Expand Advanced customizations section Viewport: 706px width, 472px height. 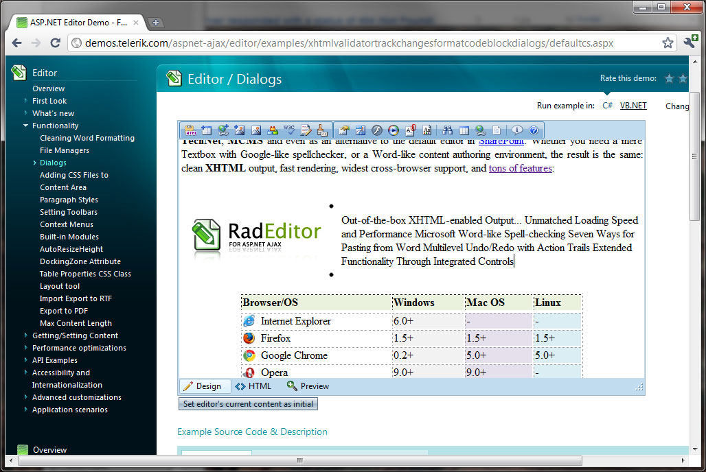coord(25,397)
